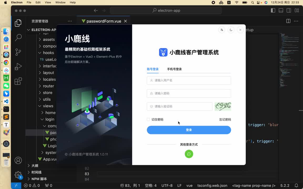This screenshot has height=189, width=303.
Task: Select App.vue in file tree
Action: coord(47,159)
